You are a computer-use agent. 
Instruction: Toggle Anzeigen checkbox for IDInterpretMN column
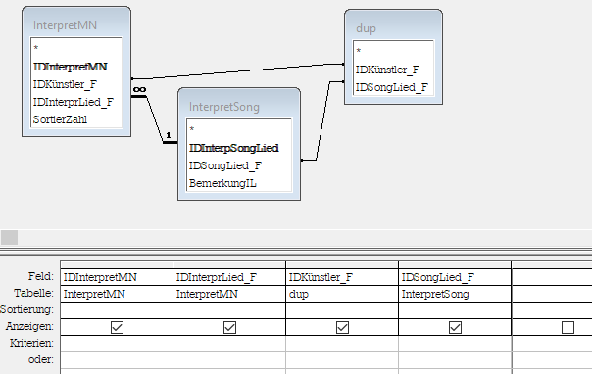pyautogui.click(x=117, y=327)
